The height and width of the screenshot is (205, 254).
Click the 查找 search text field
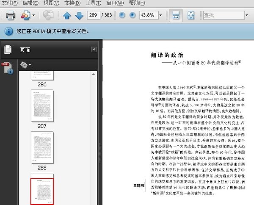pyautogui.click(x=222, y=15)
